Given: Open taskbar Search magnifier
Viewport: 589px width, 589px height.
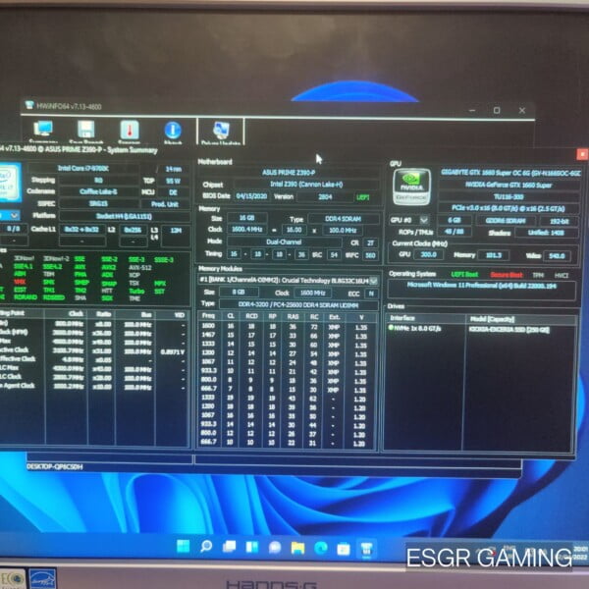Looking at the screenshot, I should coord(206,547).
